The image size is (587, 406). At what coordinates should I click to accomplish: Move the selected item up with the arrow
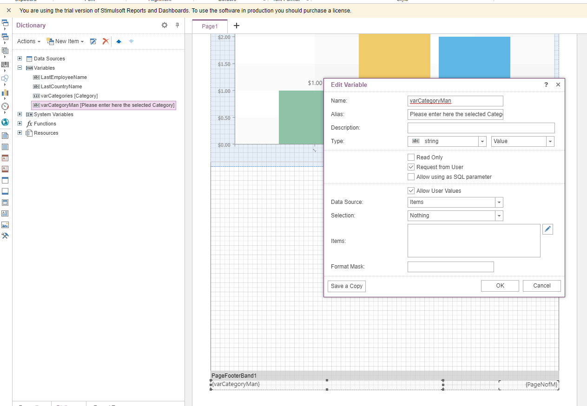pyautogui.click(x=119, y=41)
